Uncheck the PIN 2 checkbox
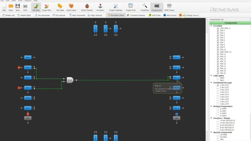 pyautogui.click(x=218, y=31)
